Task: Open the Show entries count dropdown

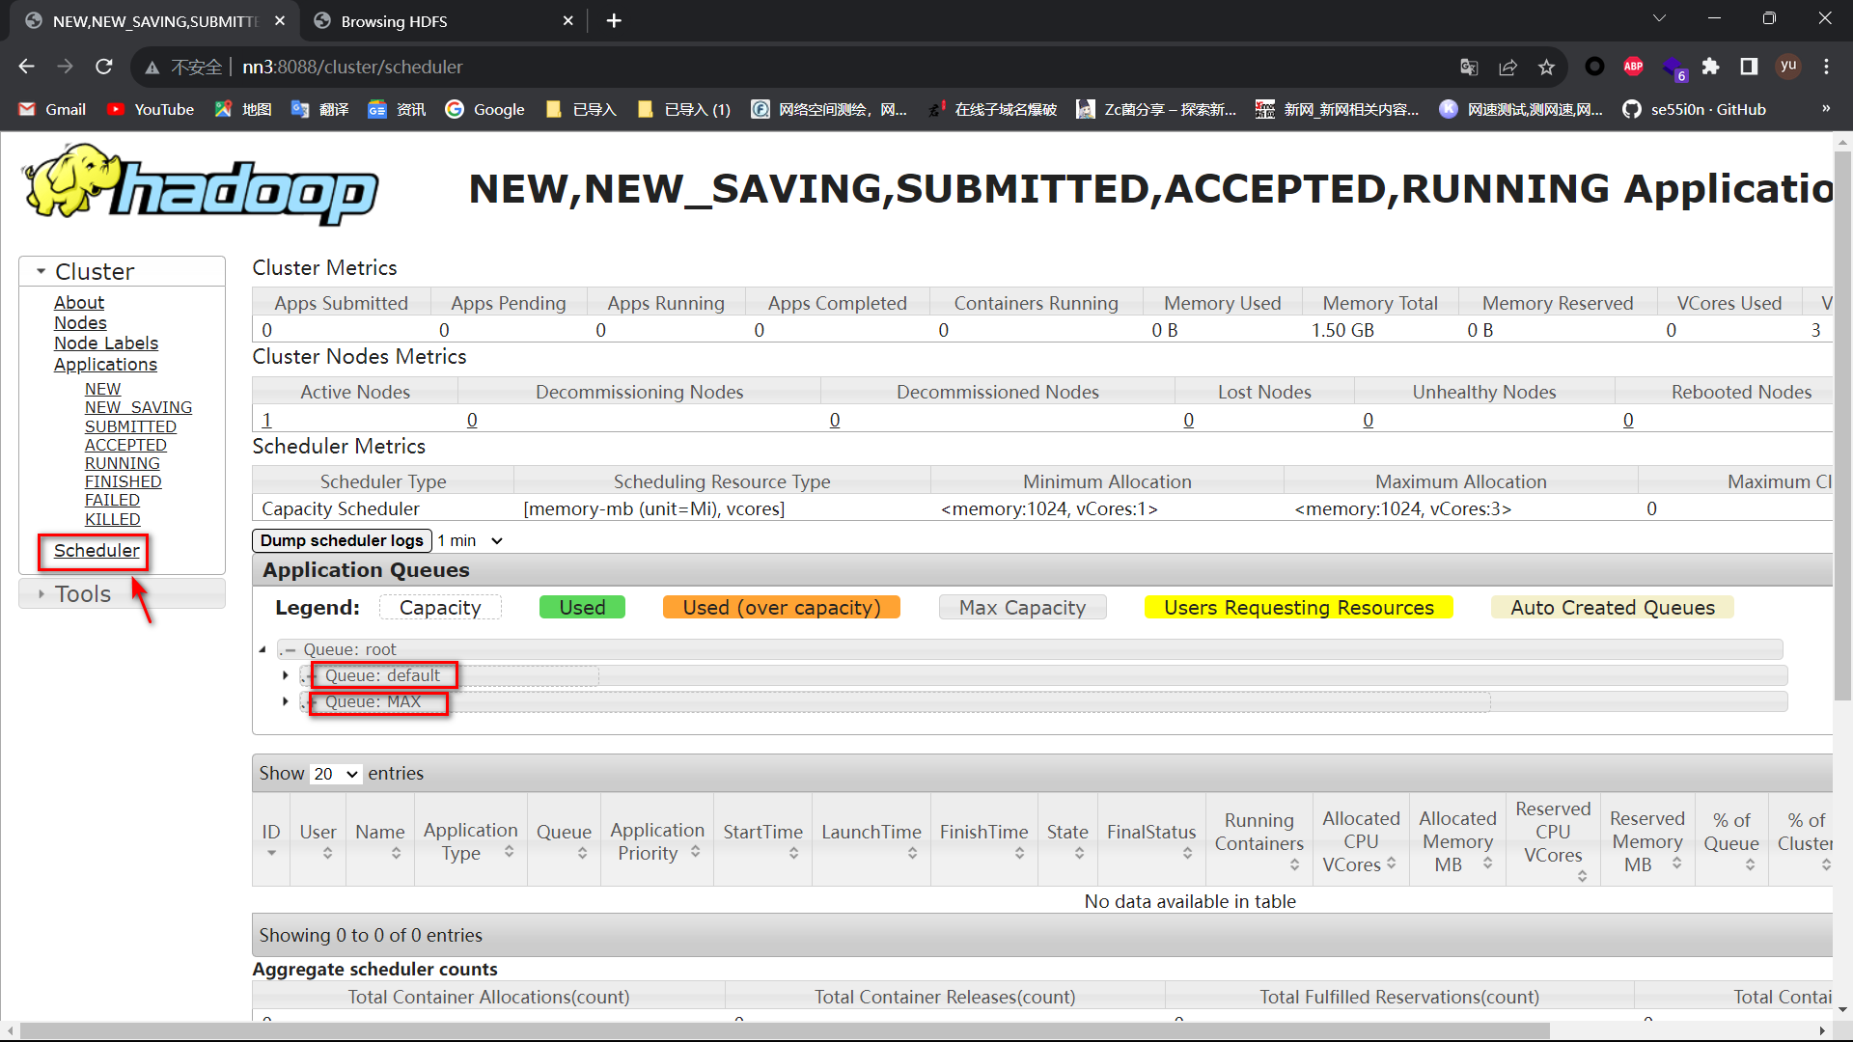Action: pos(336,774)
